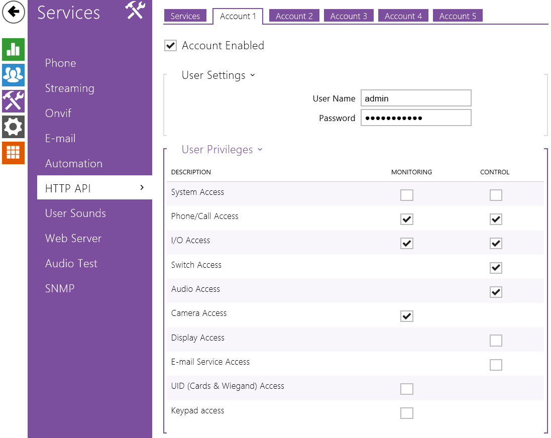Open the orange grid apps icon
Viewport: 551px width, 438px height.
13,153
